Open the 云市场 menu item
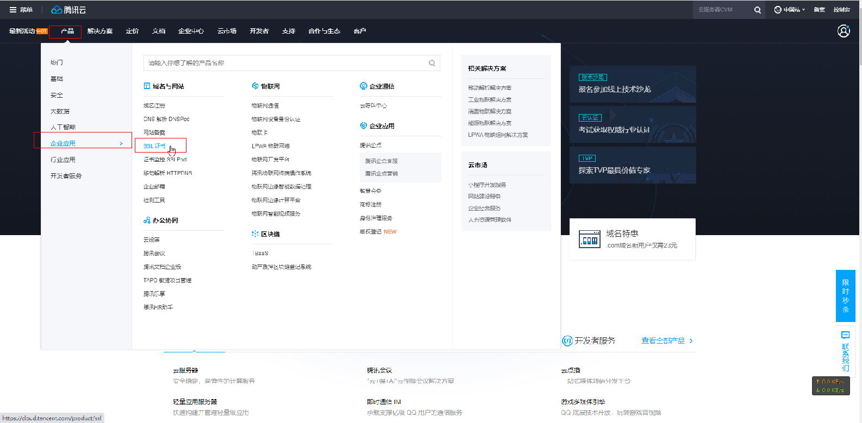862x423 pixels. (227, 31)
